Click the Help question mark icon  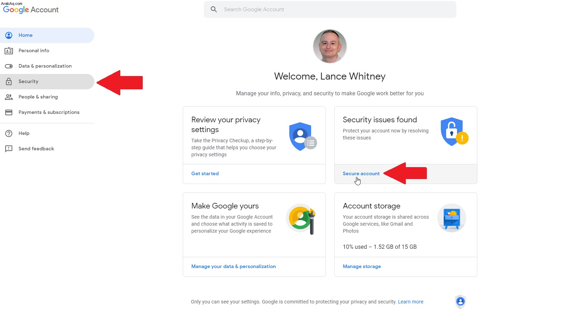(9, 133)
